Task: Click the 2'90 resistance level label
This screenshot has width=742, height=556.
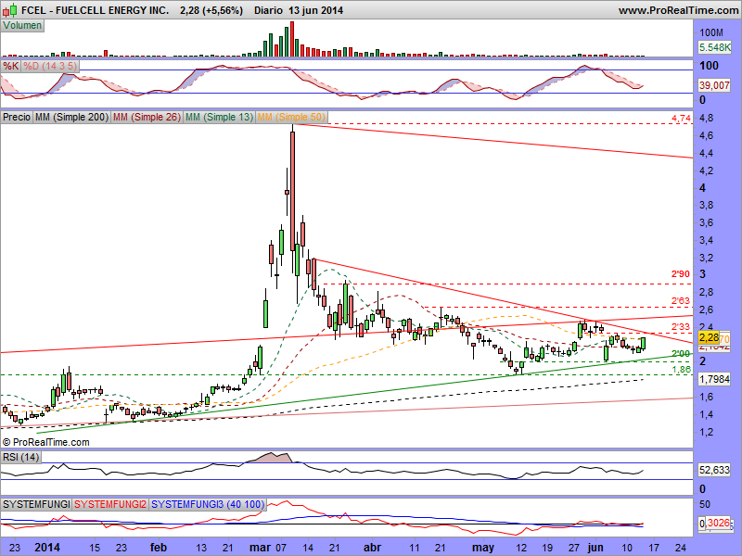Action: pyautogui.click(x=681, y=274)
